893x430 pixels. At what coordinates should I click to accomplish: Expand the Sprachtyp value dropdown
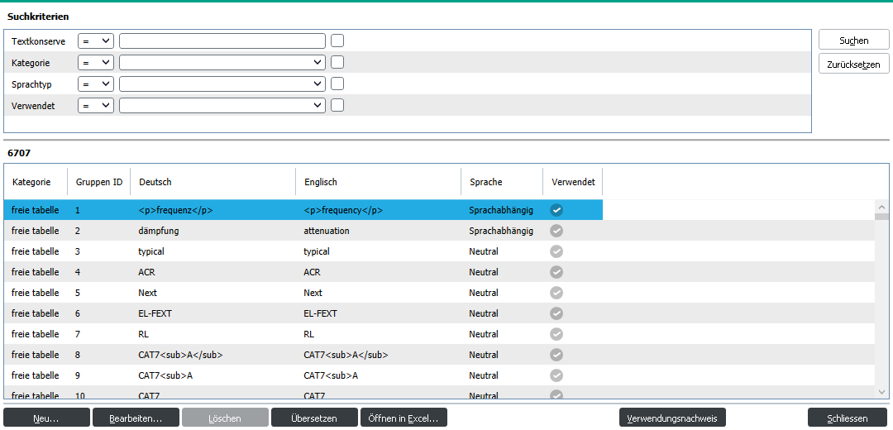(x=222, y=84)
